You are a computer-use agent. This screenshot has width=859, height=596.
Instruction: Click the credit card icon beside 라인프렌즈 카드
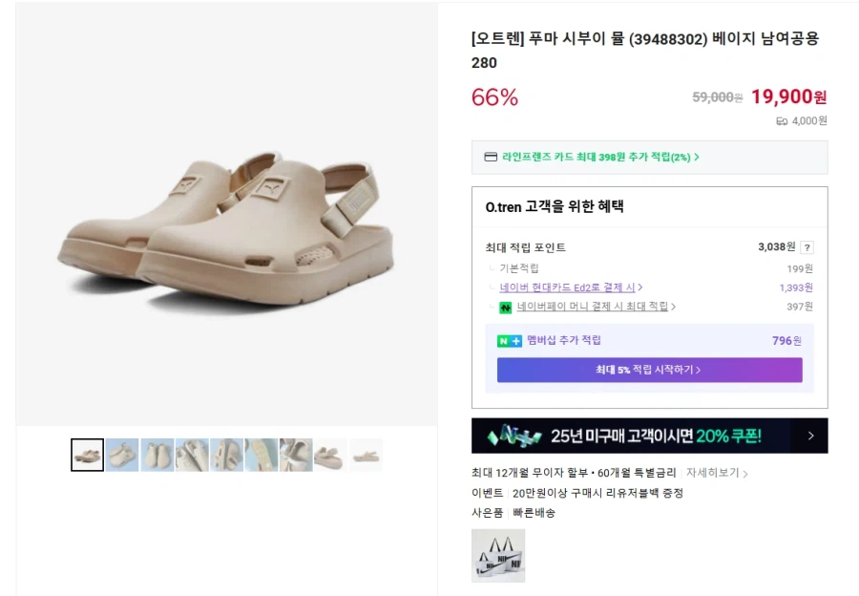tap(489, 156)
